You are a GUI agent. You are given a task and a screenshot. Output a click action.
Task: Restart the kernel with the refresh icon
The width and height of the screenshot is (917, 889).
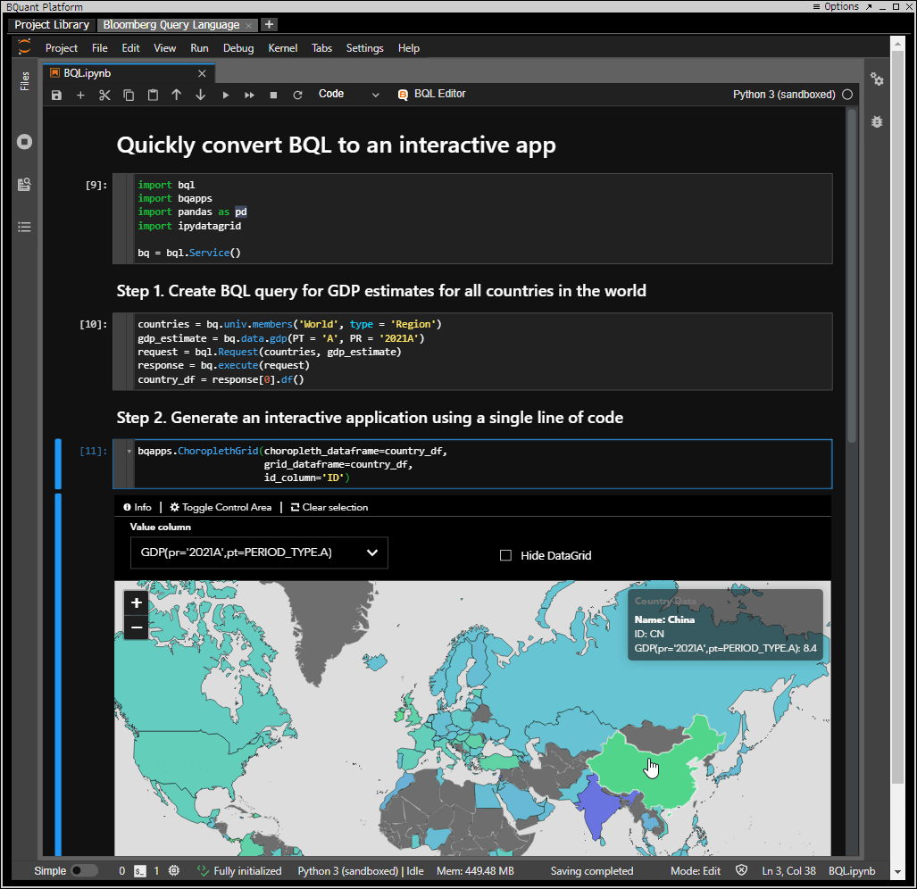pyautogui.click(x=297, y=95)
